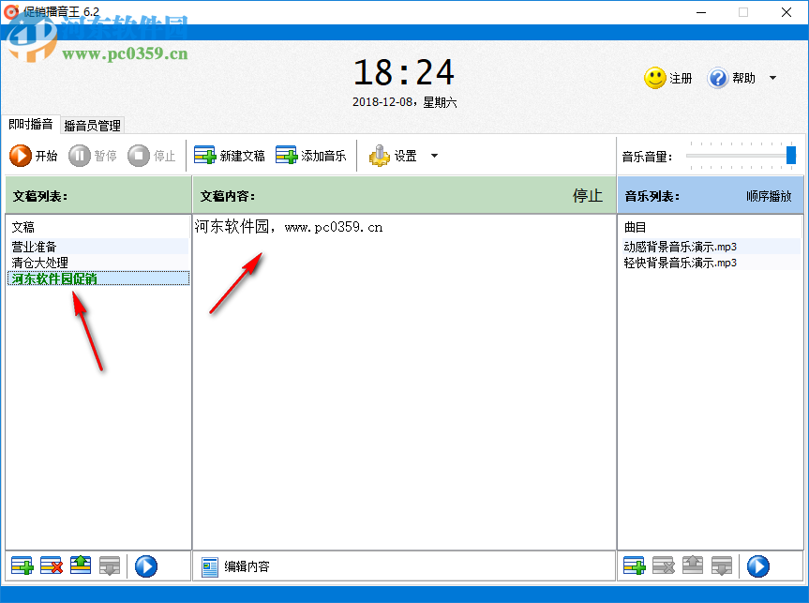The height and width of the screenshot is (603, 809).
Task: Select the 河东软件园促销 script entry
Action: coord(53,279)
